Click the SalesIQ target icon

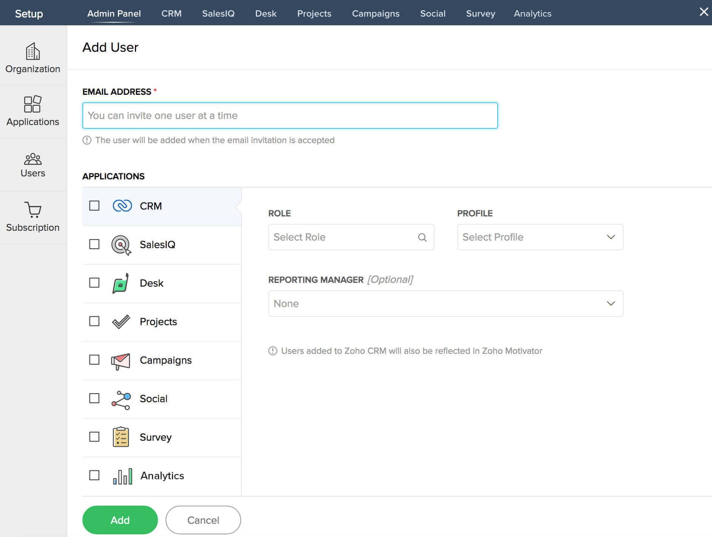pos(121,245)
